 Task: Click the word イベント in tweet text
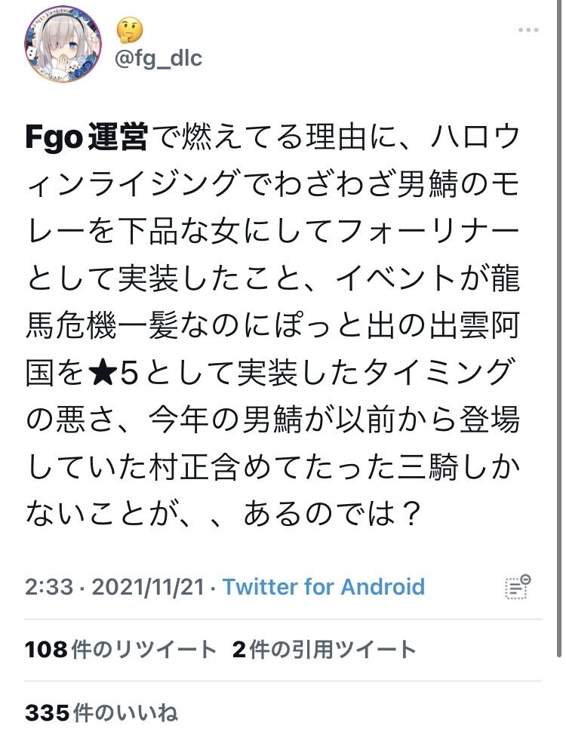[396, 279]
